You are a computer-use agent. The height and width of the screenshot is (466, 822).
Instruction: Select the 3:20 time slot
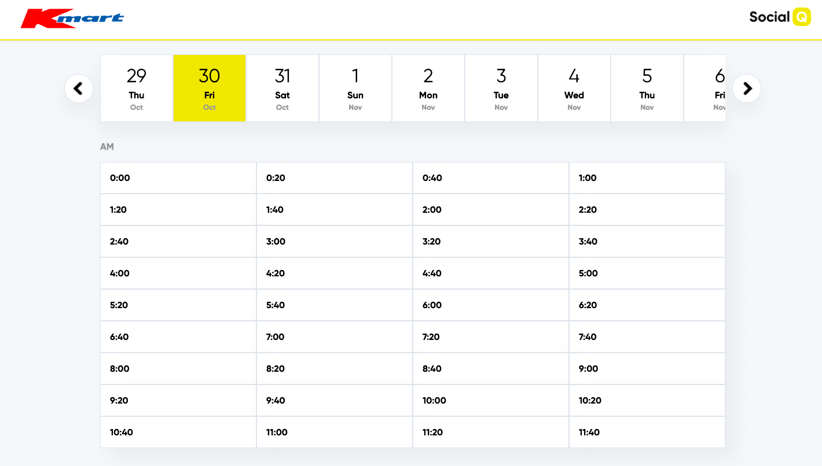pyautogui.click(x=490, y=242)
